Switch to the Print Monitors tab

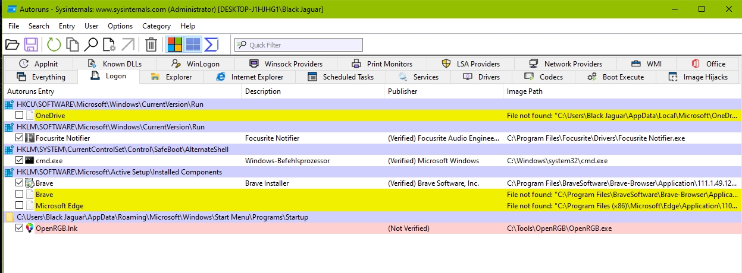point(382,64)
